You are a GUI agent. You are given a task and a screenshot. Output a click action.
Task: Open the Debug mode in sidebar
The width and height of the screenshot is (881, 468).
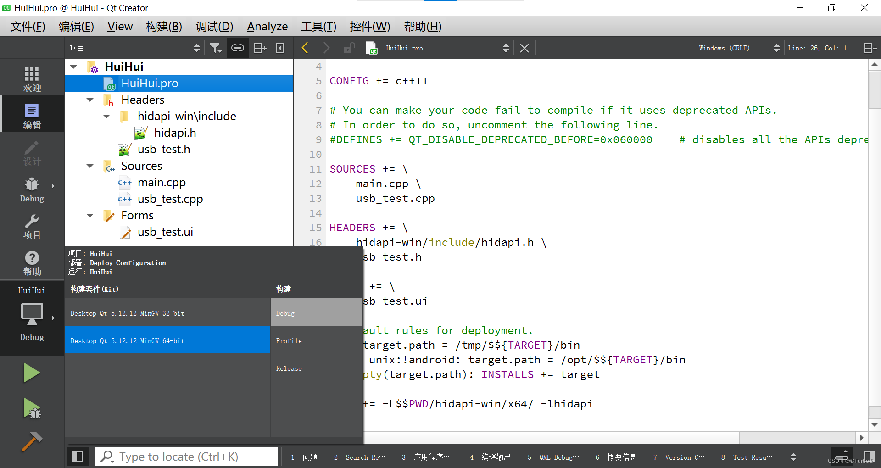[x=32, y=189]
